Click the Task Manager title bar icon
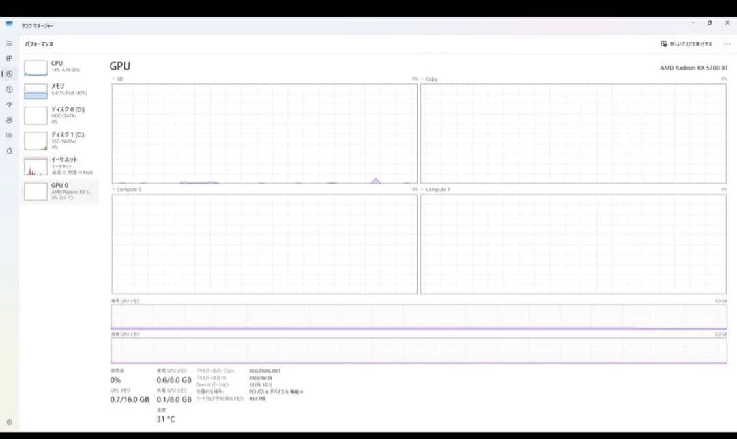737x439 pixels. tap(10, 24)
